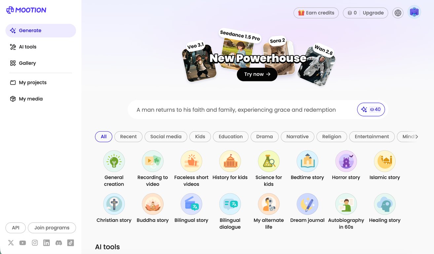Click the Try now button
This screenshot has width=434, height=254.
coord(257,74)
